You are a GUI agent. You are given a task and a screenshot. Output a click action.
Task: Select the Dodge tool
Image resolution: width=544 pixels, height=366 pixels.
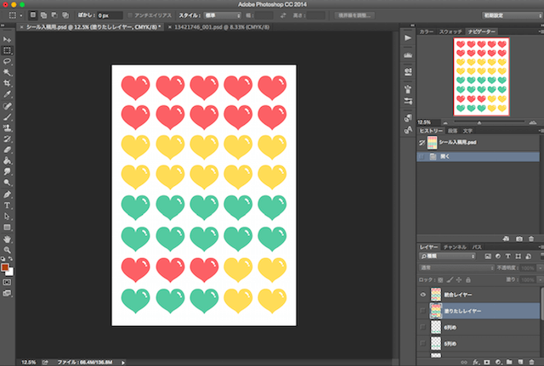pos(7,183)
